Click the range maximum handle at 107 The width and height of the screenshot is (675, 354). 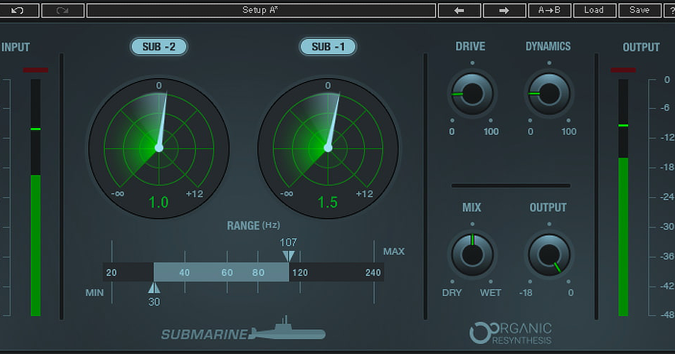289,256
